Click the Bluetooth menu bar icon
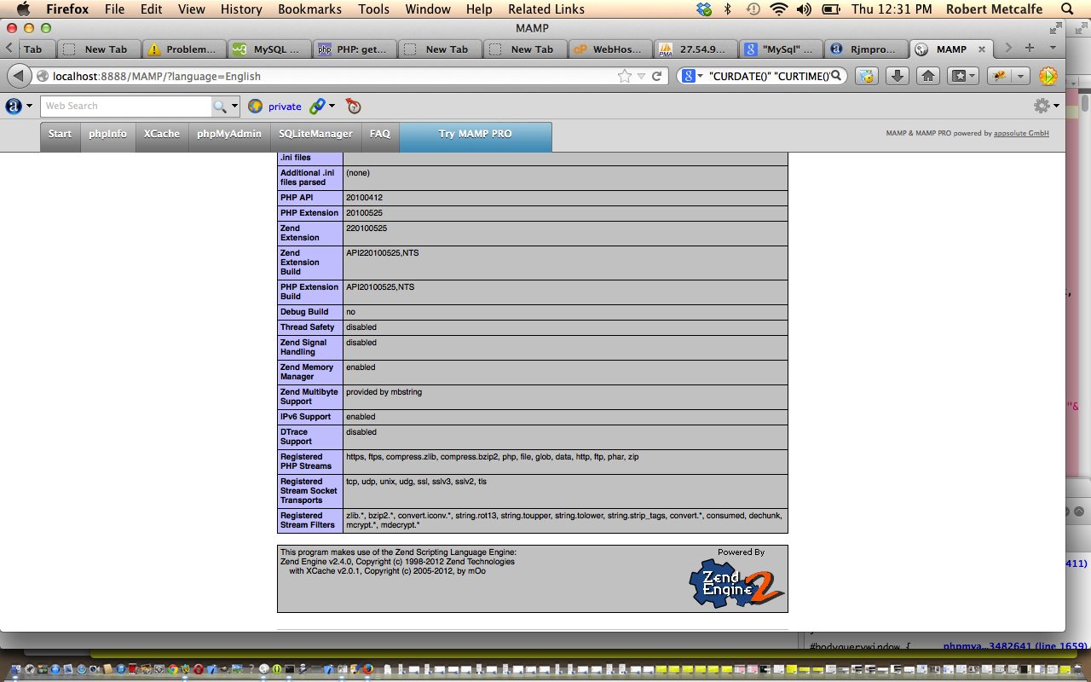The height and width of the screenshot is (682, 1091). (727, 9)
